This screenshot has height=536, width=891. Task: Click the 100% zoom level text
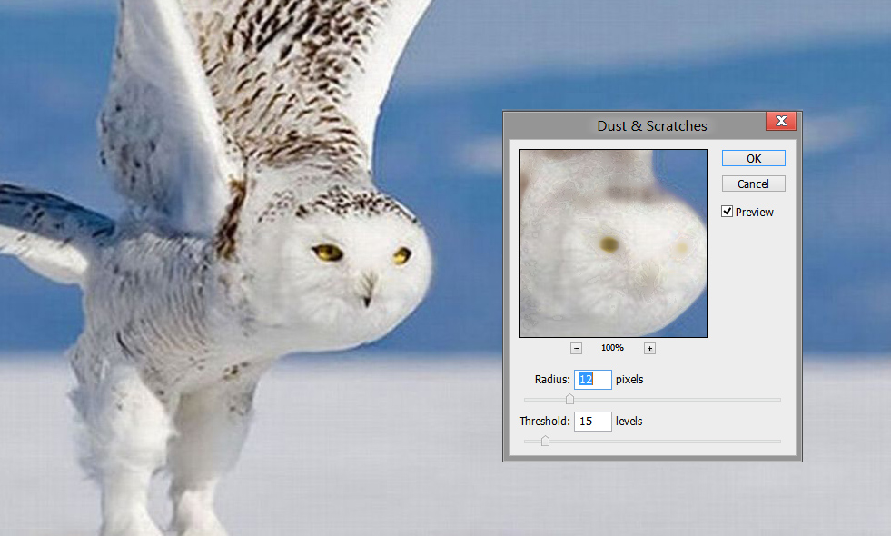coord(612,348)
